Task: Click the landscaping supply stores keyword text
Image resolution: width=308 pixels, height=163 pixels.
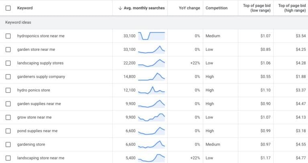Action: coord(40,63)
